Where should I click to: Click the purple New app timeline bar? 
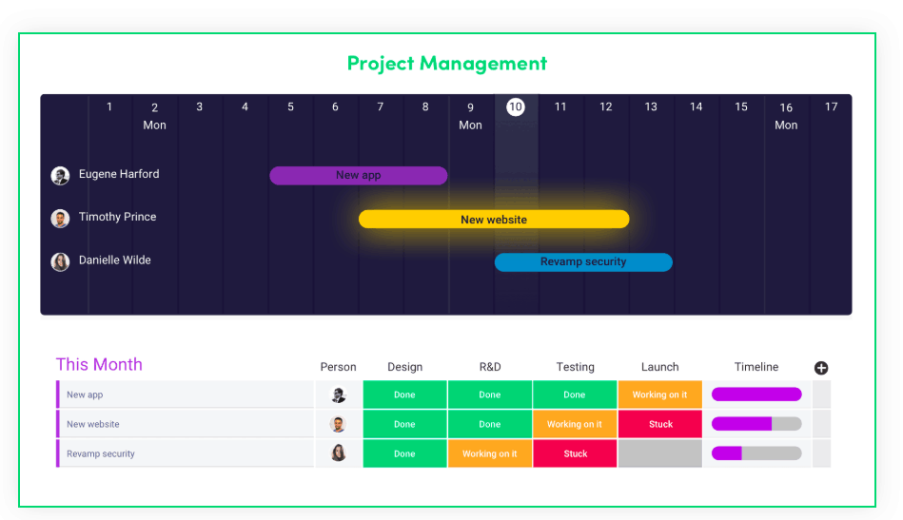(x=358, y=176)
